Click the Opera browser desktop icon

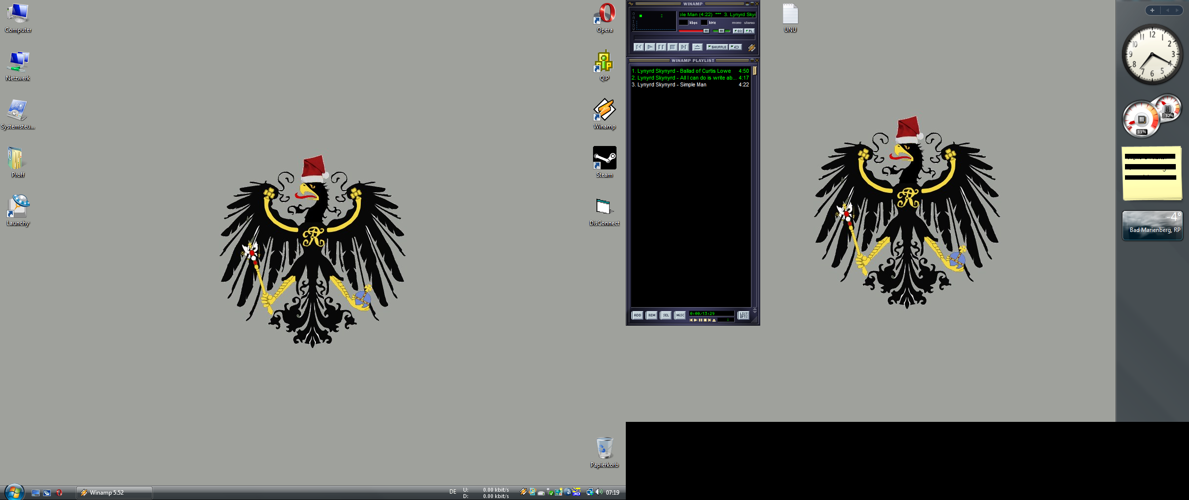[604, 14]
